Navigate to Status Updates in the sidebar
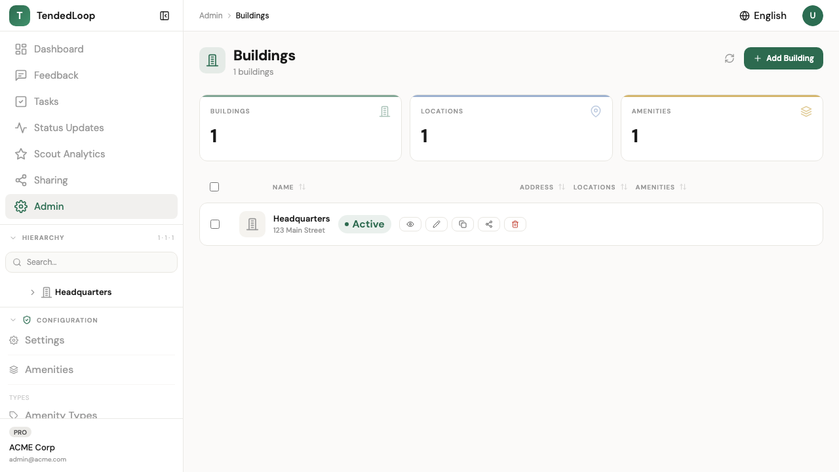 click(69, 127)
